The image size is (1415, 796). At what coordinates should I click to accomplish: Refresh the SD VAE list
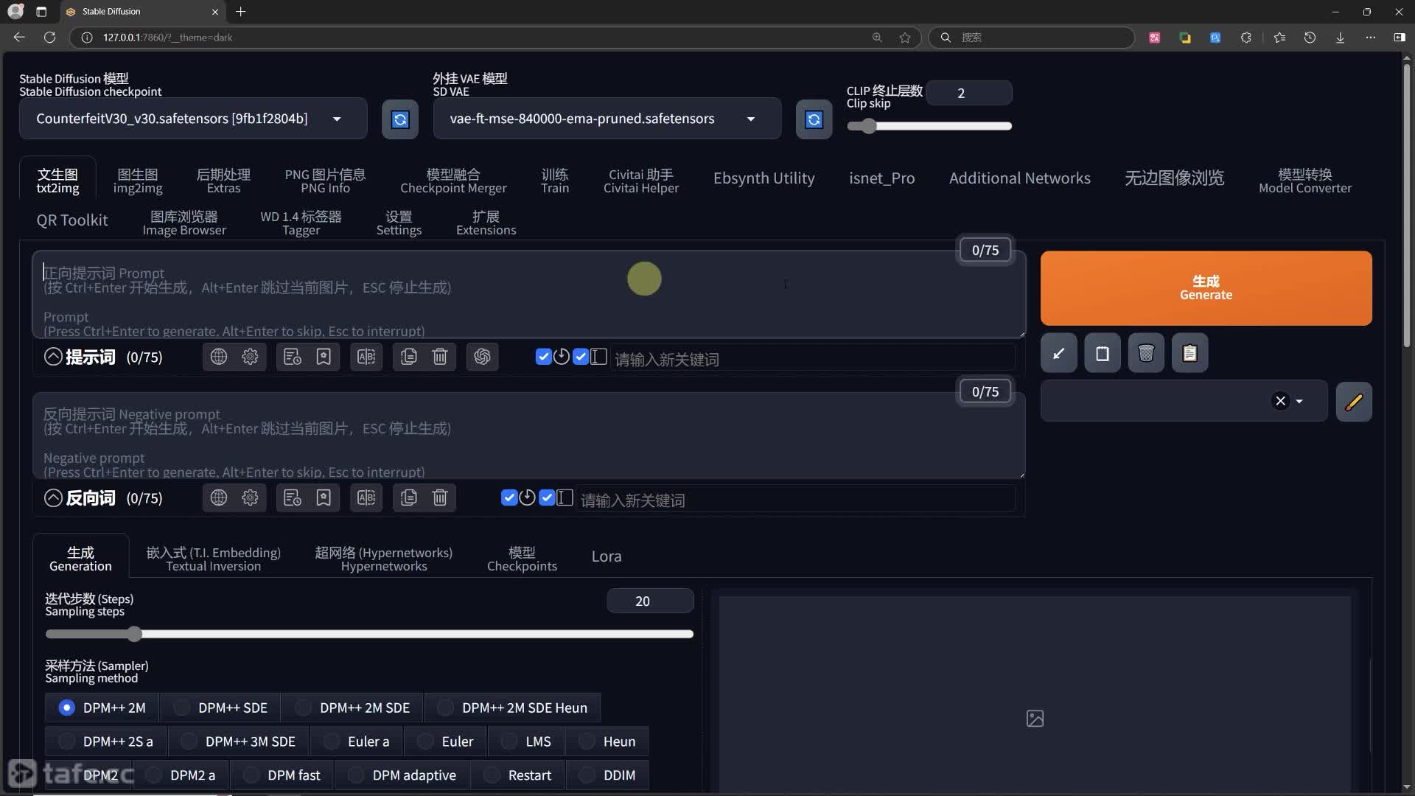pyautogui.click(x=814, y=119)
